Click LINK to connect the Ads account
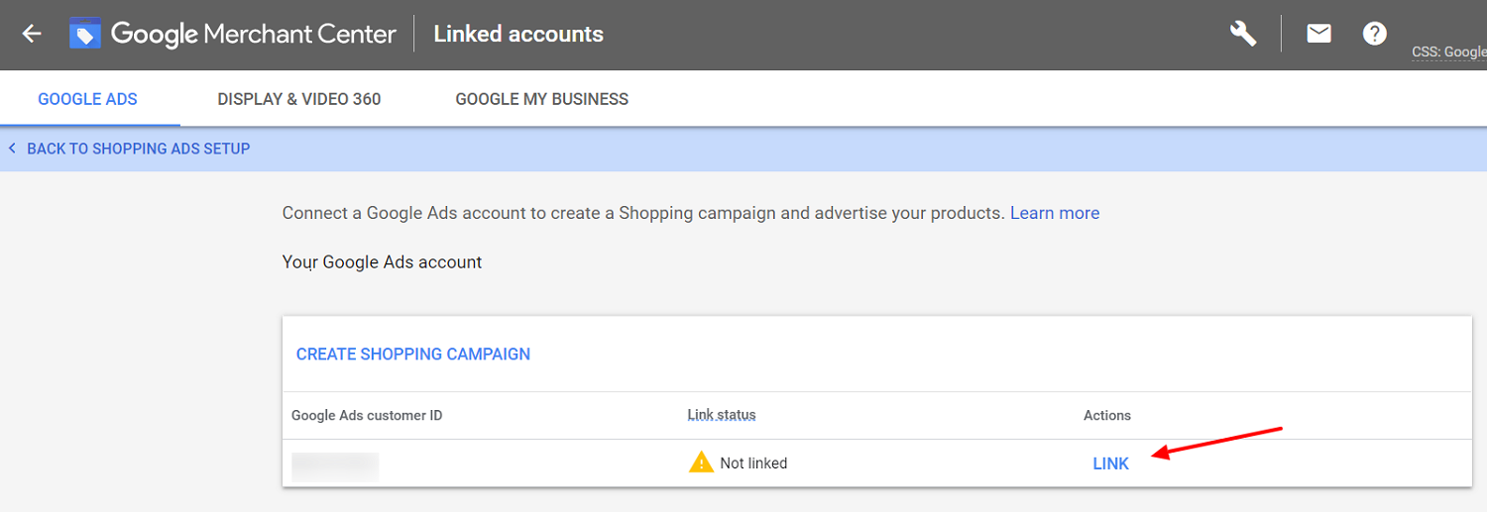 (1110, 463)
